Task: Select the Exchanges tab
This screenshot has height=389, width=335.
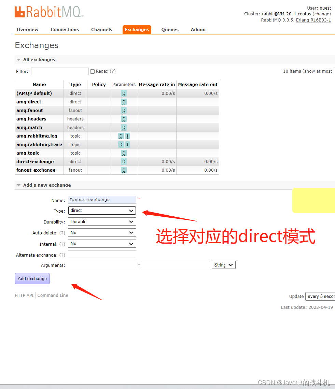Action: (x=137, y=30)
